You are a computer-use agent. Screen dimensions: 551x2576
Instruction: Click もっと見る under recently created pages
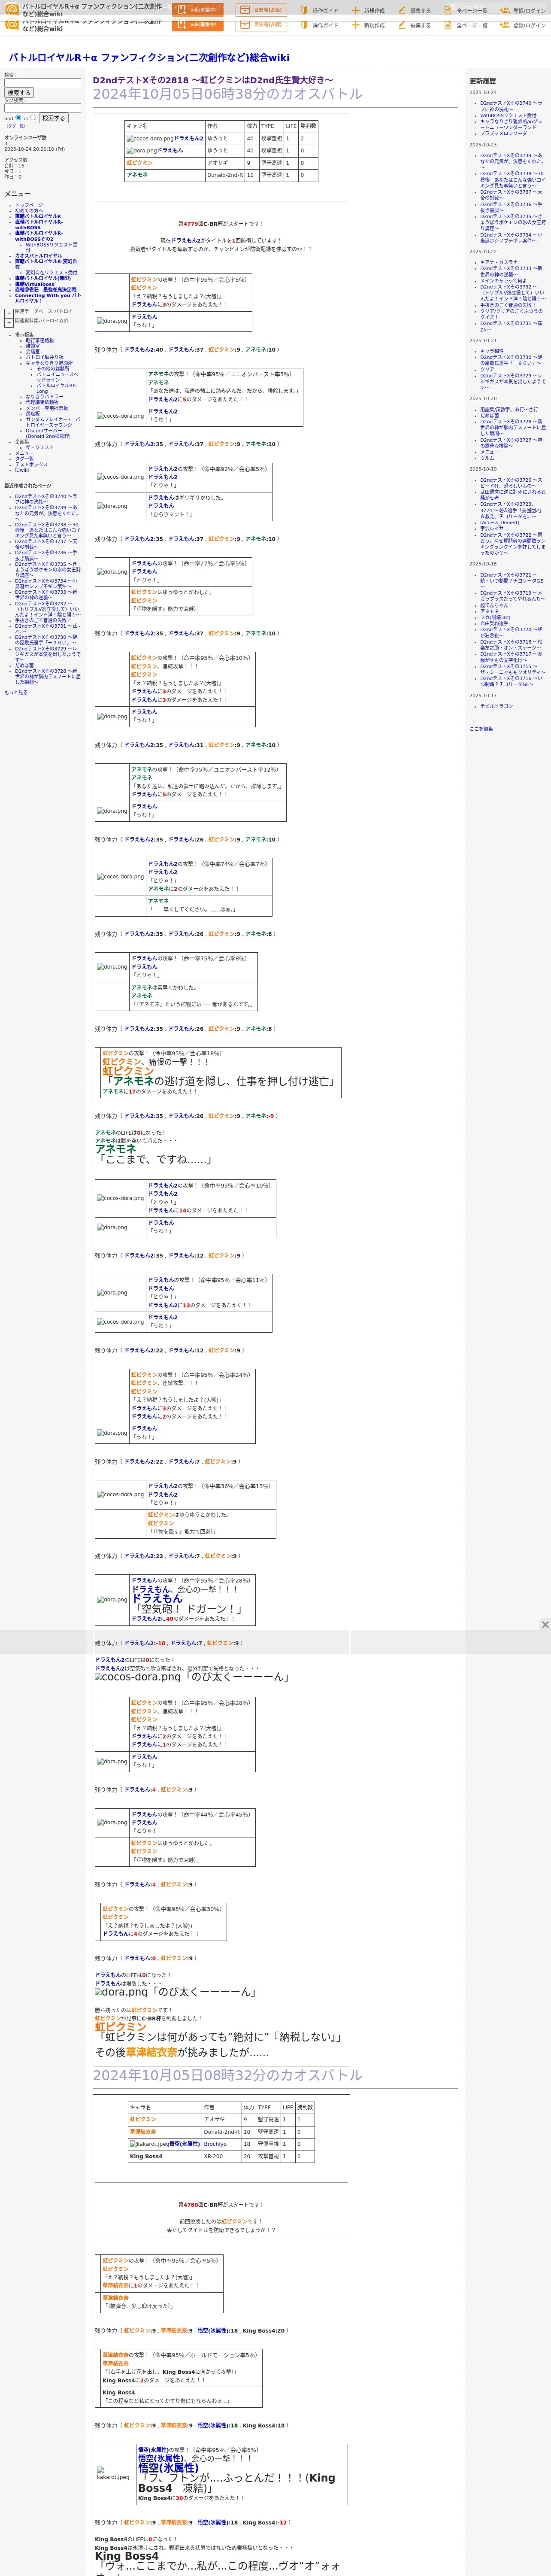(16, 692)
